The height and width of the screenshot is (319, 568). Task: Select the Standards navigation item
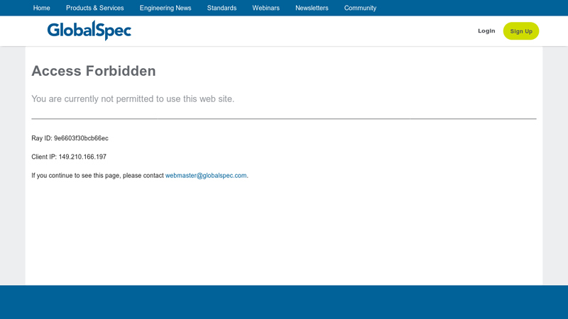coord(222,8)
